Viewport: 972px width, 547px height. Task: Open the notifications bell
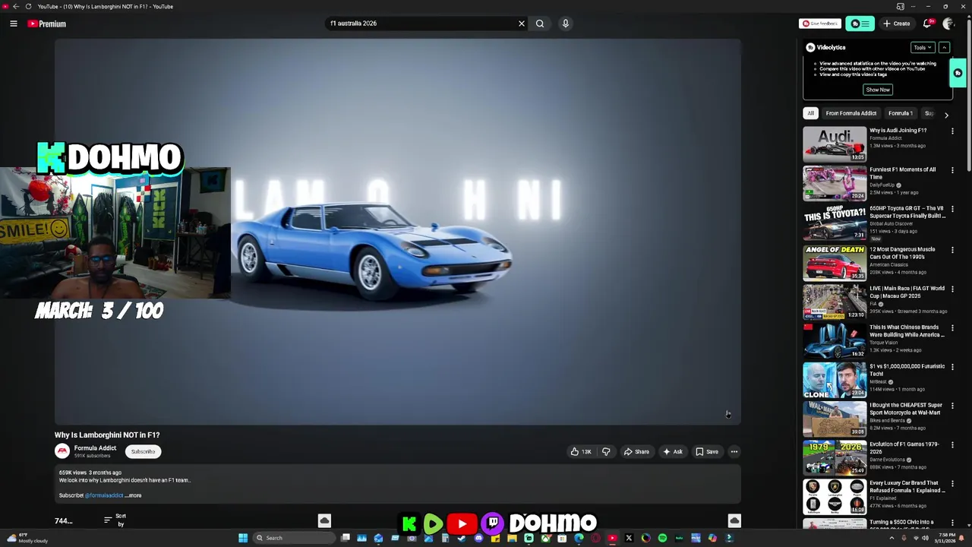pyautogui.click(x=927, y=24)
